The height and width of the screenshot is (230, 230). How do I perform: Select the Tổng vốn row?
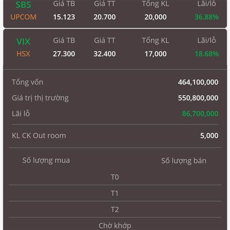(x=115, y=82)
